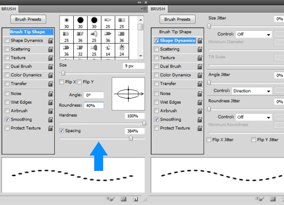Screen dimensions: 284x205
Task: Click lock icon beside Scattering in left panel
Action: pyautogui.click(x=50, y=49)
